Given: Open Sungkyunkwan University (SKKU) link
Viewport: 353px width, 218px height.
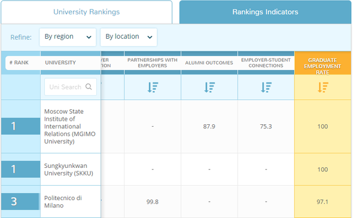Looking at the screenshot, I should click(69, 170).
